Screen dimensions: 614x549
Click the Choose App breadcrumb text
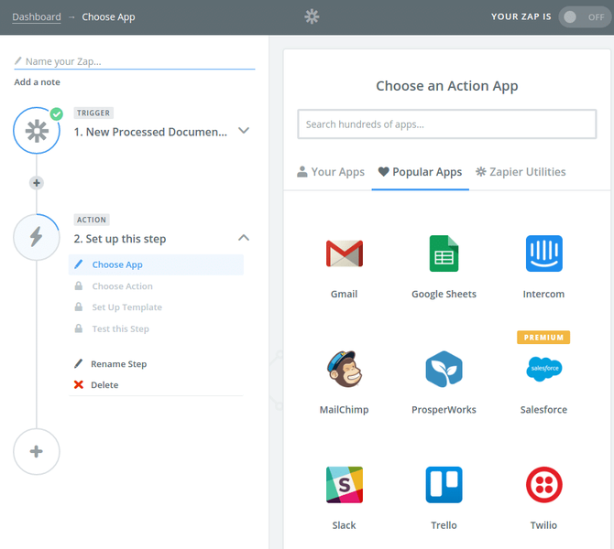point(108,16)
